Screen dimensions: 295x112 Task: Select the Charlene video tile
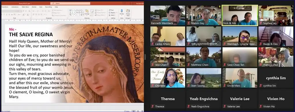tap(168, 78)
